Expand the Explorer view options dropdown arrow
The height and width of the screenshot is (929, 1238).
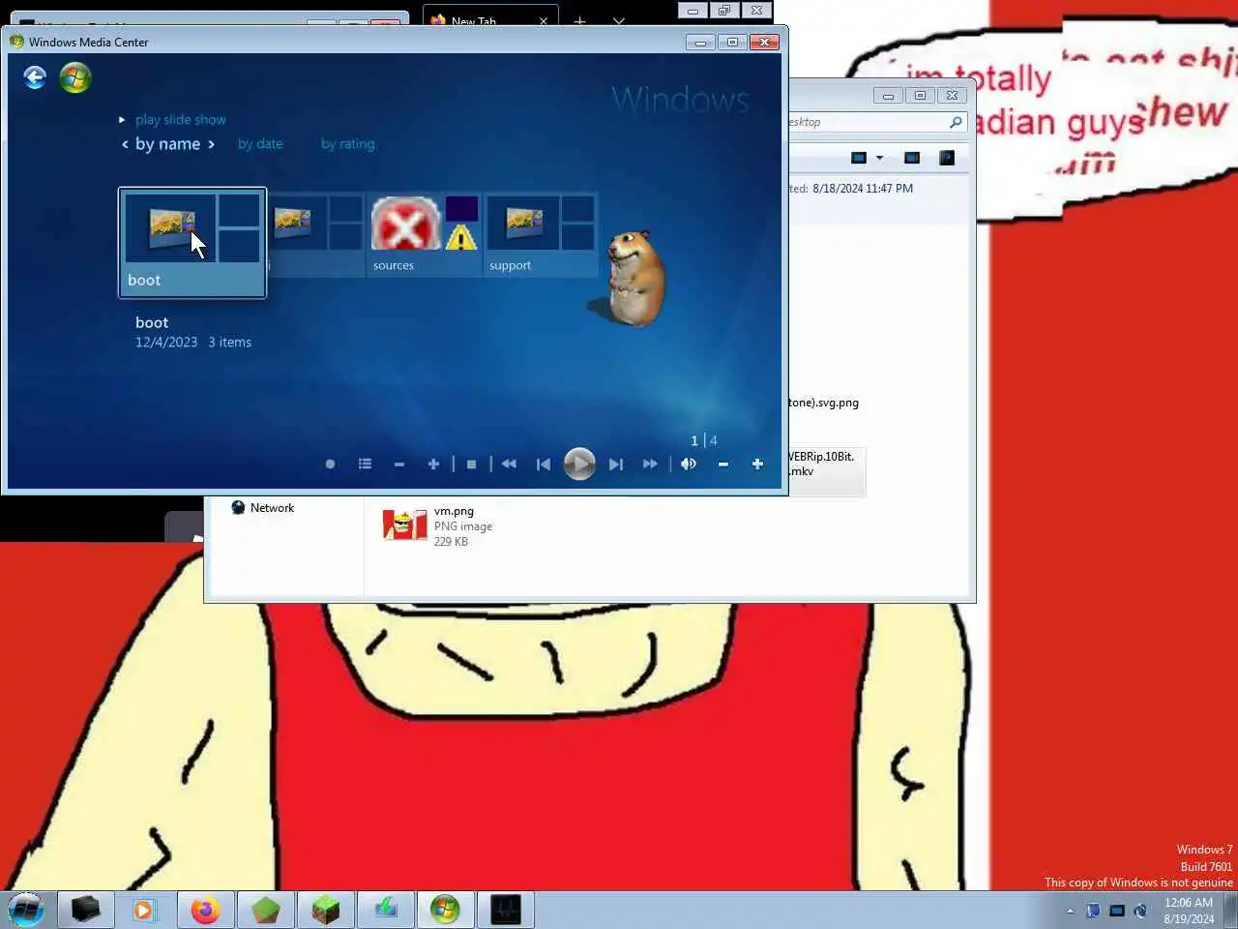click(879, 158)
